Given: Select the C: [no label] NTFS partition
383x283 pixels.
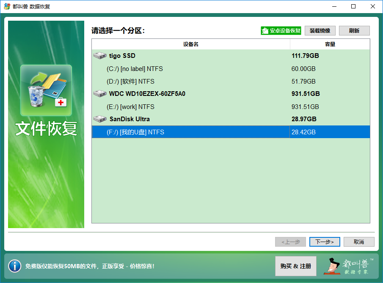Looking at the screenshot, I should coord(231,69).
